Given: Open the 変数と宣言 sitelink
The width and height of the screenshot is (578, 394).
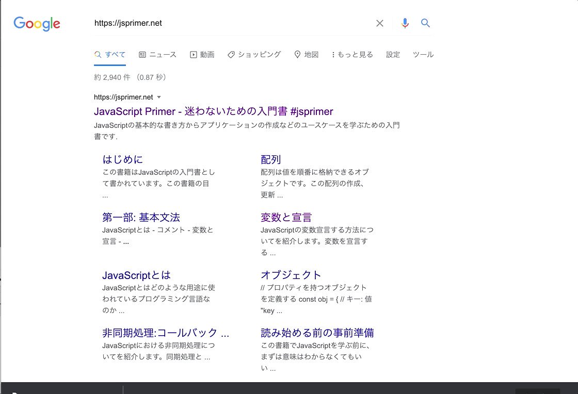Looking at the screenshot, I should 286,217.
